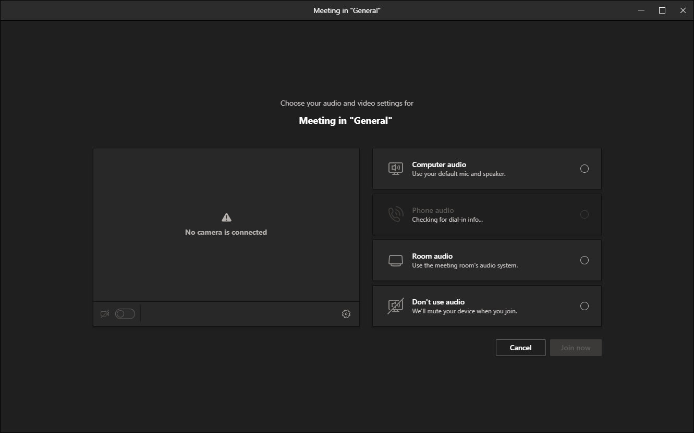Click "Use your default mic and speaker." text
This screenshot has width=694, height=433.
pyautogui.click(x=459, y=174)
